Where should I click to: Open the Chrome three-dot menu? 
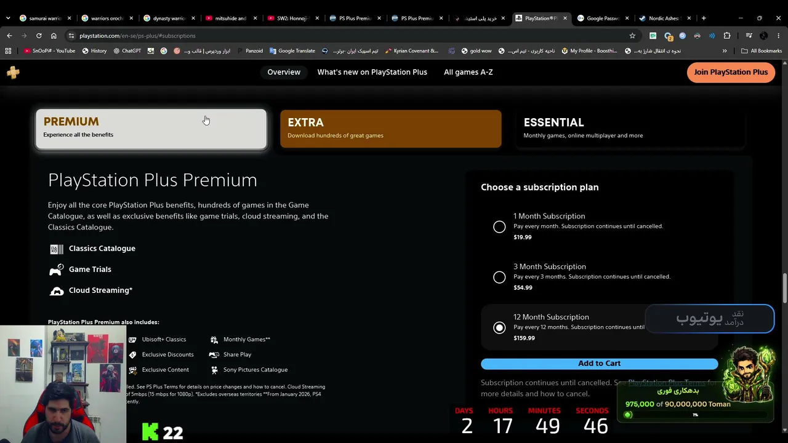pos(779,36)
